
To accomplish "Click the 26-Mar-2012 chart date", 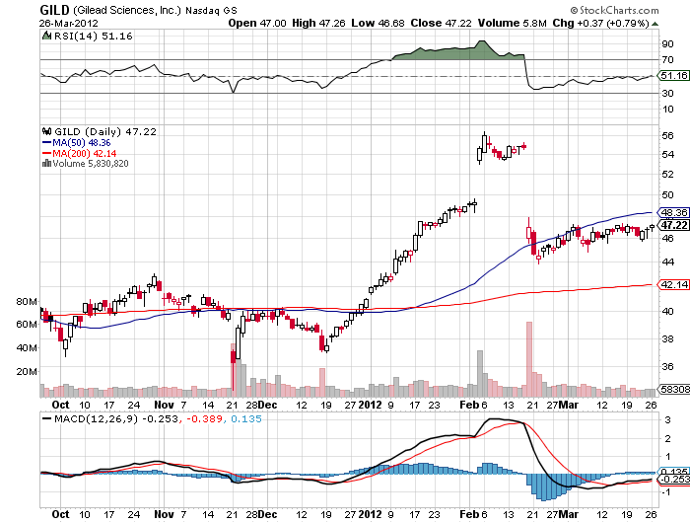I will pos(69,24).
